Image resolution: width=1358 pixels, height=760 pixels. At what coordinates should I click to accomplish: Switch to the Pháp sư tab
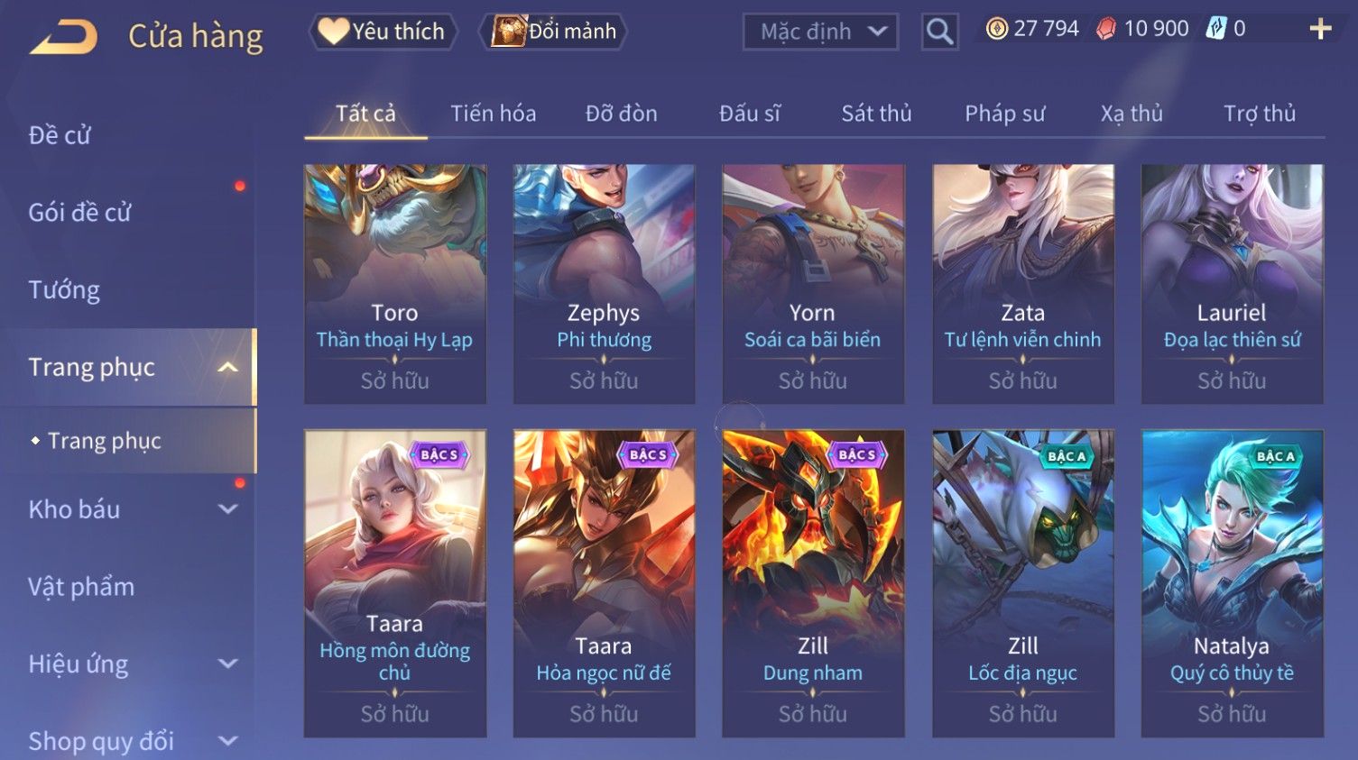1004,114
